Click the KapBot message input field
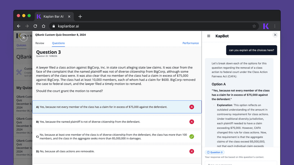This screenshot has height=165, width=294. pos(241,163)
